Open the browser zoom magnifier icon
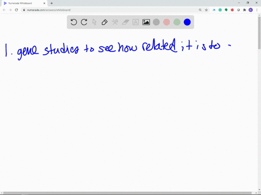This screenshot has height=195, width=261. point(200,10)
